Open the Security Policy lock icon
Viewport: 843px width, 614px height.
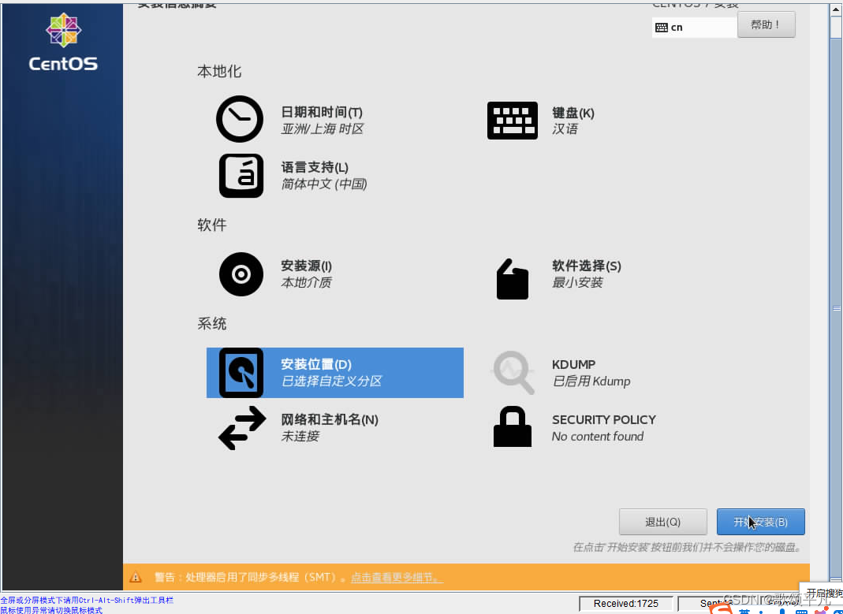click(513, 427)
